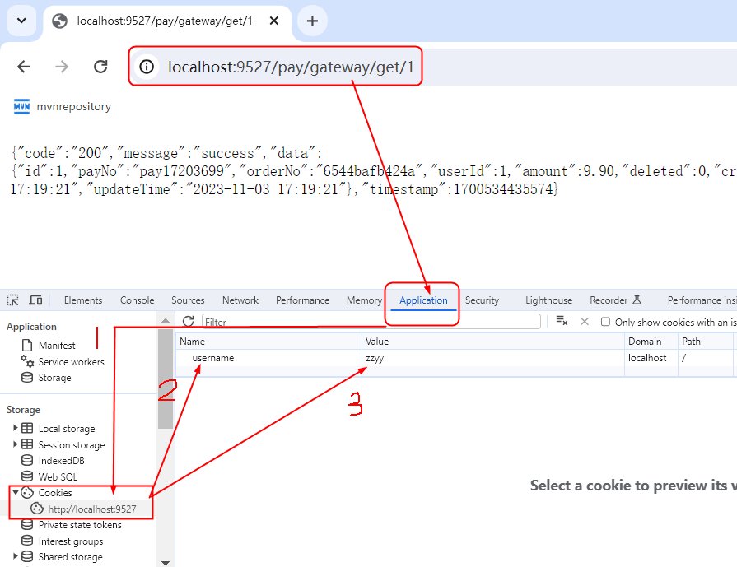Switch to the Recorder tab

[x=616, y=300]
